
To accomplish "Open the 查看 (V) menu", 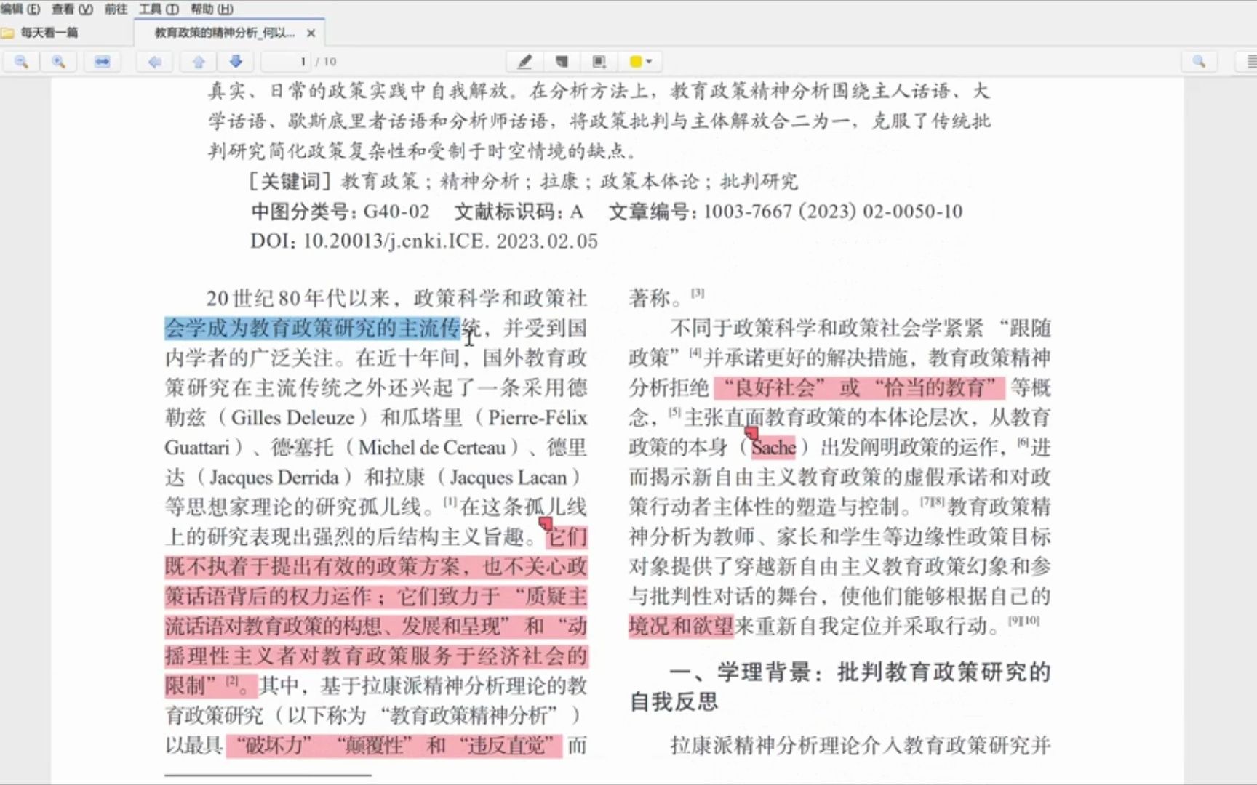I will [x=72, y=9].
